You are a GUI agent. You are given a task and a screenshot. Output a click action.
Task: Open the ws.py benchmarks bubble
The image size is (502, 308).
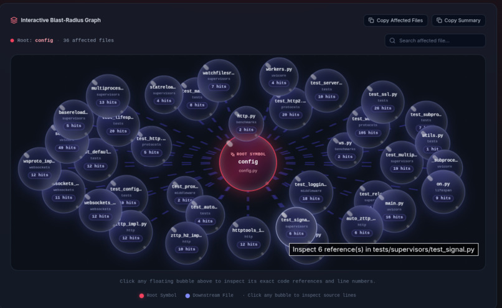tap(345, 151)
